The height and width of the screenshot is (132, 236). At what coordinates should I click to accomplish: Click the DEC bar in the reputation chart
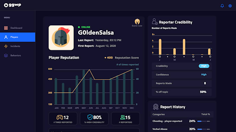(132, 87)
